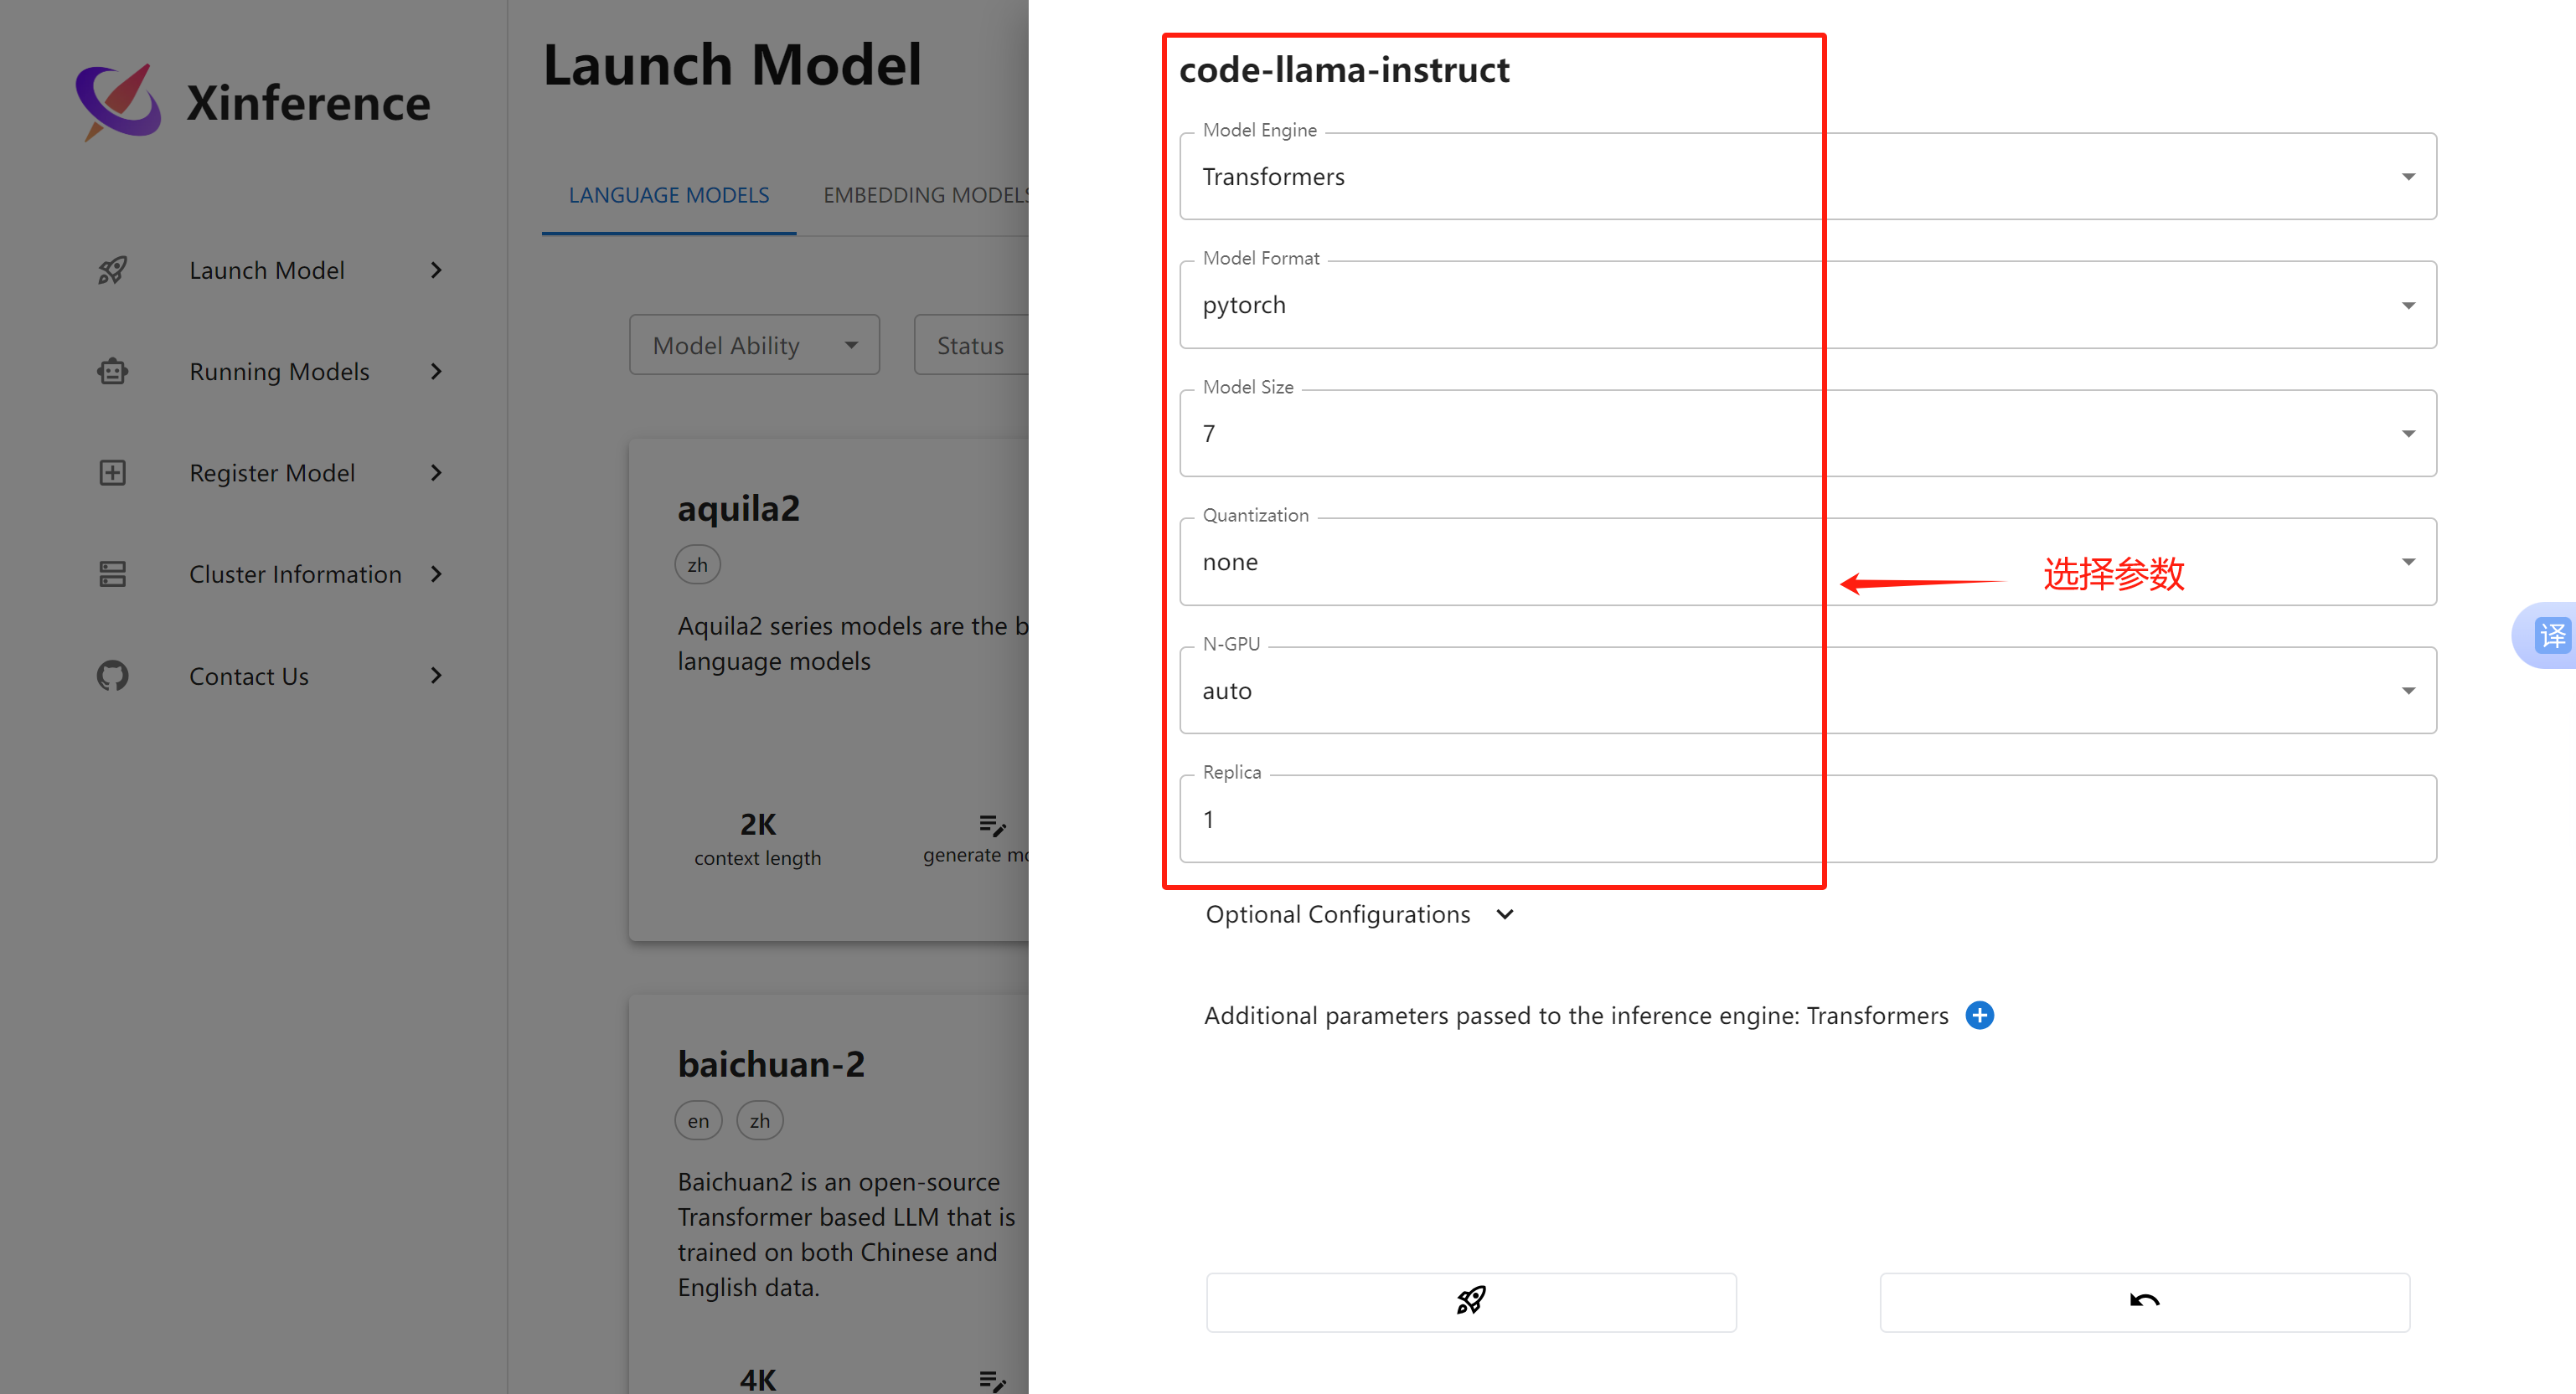Image resolution: width=2576 pixels, height=1394 pixels.
Task: Expand Optional Configurations section
Action: click(x=1360, y=914)
